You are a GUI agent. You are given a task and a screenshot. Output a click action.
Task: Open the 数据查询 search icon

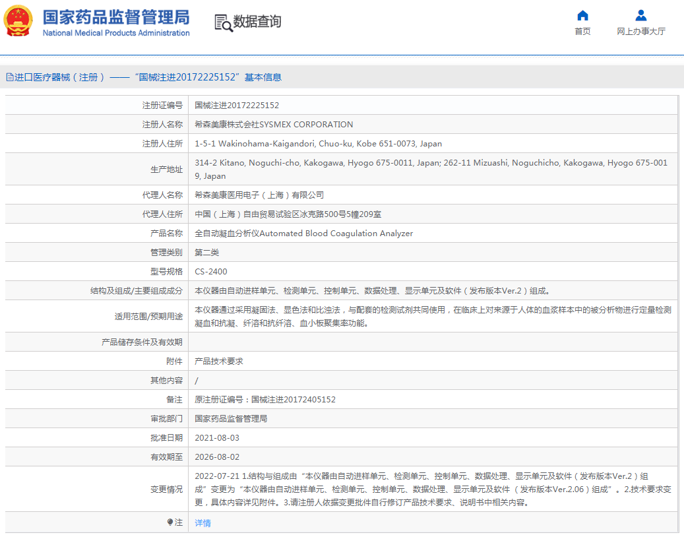(x=224, y=22)
